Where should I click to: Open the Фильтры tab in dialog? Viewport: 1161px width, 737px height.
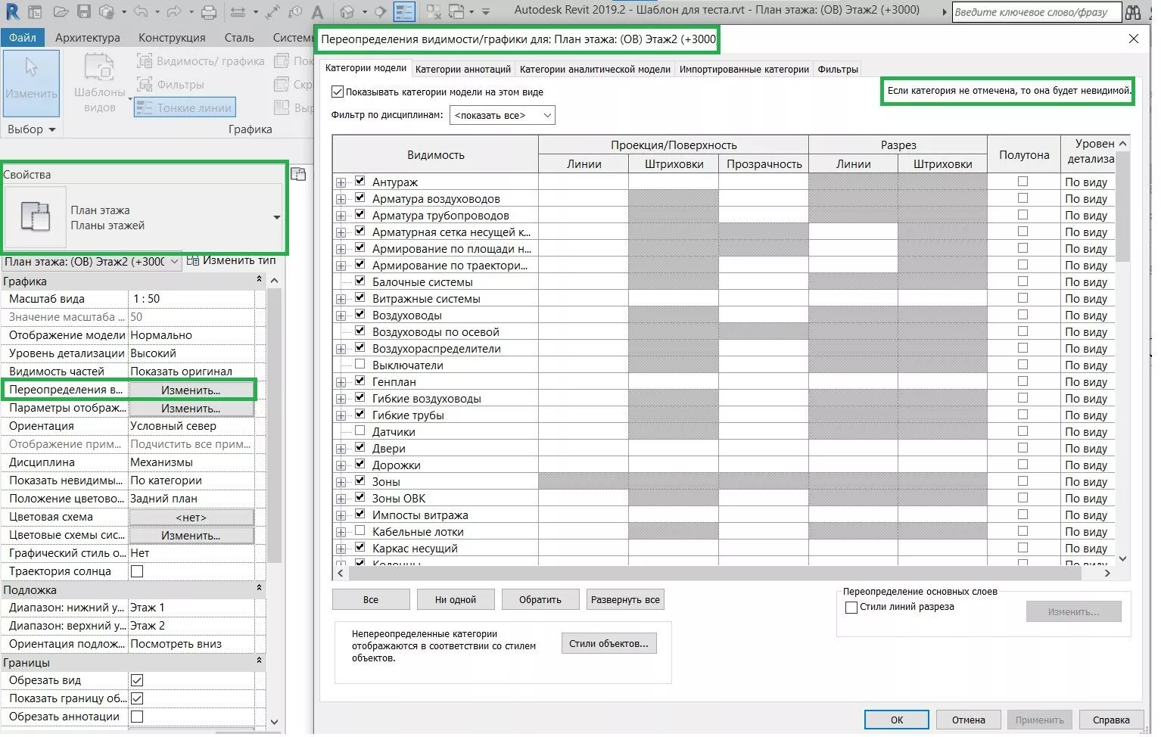(x=837, y=69)
